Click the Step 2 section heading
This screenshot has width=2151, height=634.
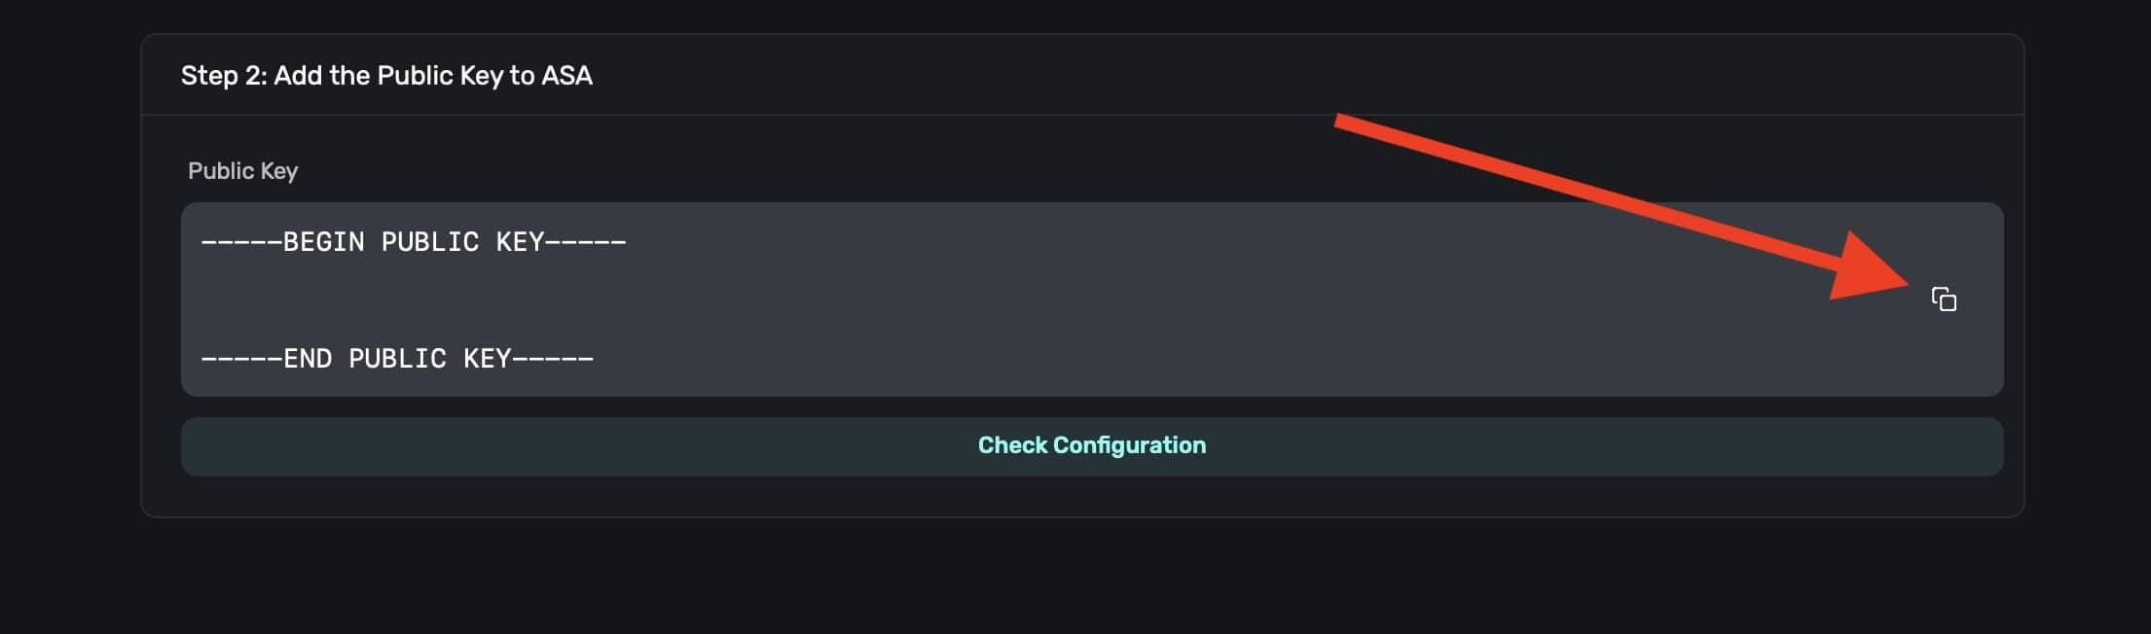pos(386,76)
